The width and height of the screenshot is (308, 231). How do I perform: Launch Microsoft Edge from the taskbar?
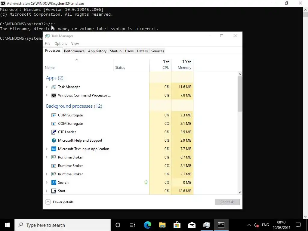147,225
